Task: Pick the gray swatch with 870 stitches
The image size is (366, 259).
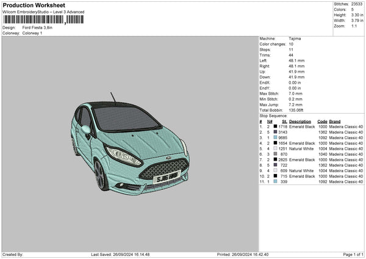Action: tap(276, 154)
